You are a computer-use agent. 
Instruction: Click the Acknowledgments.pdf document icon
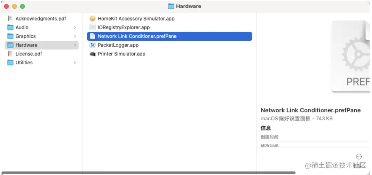[x=10, y=18]
